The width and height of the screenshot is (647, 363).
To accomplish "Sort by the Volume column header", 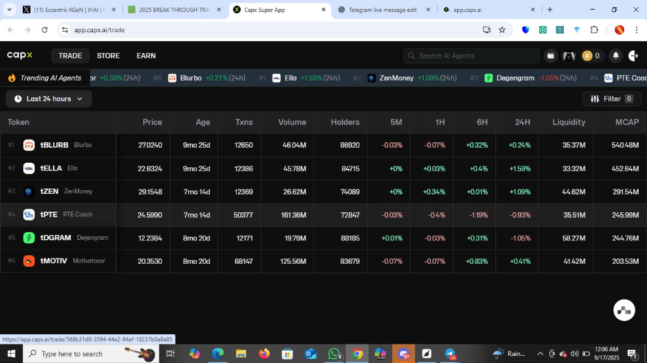I will tap(292, 122).
